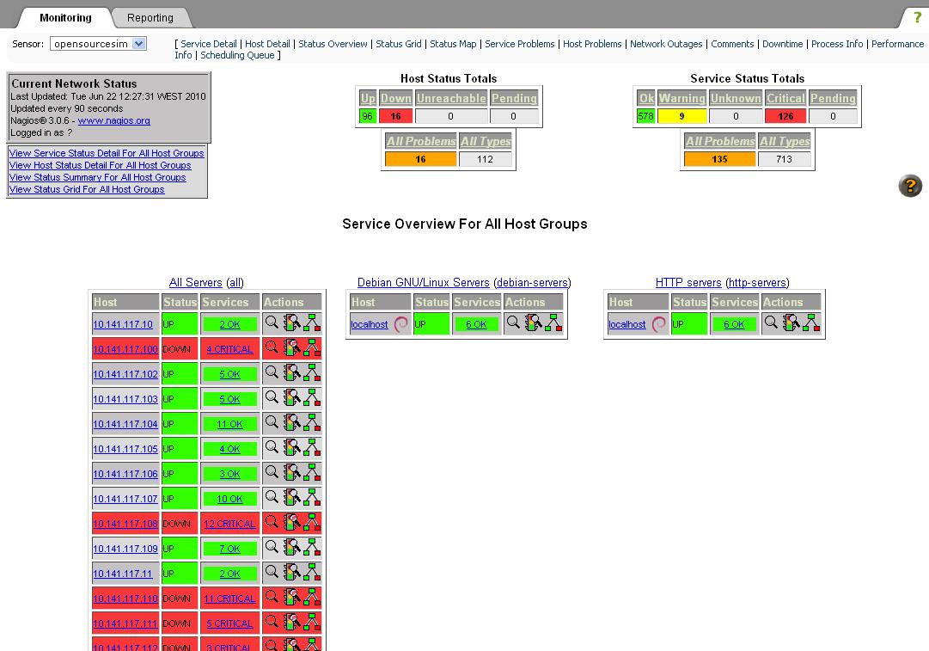Click View Status Grid For All Host Groups

pos(87,189)
